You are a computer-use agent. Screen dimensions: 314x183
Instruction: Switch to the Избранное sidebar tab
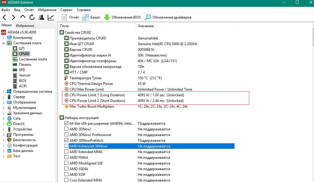[25, 26]
